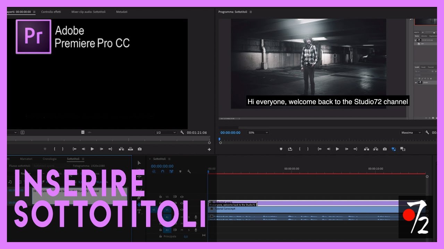Enable voice-over record on A3
Screen dimensions: 444x249
click(x=196, y=230)
